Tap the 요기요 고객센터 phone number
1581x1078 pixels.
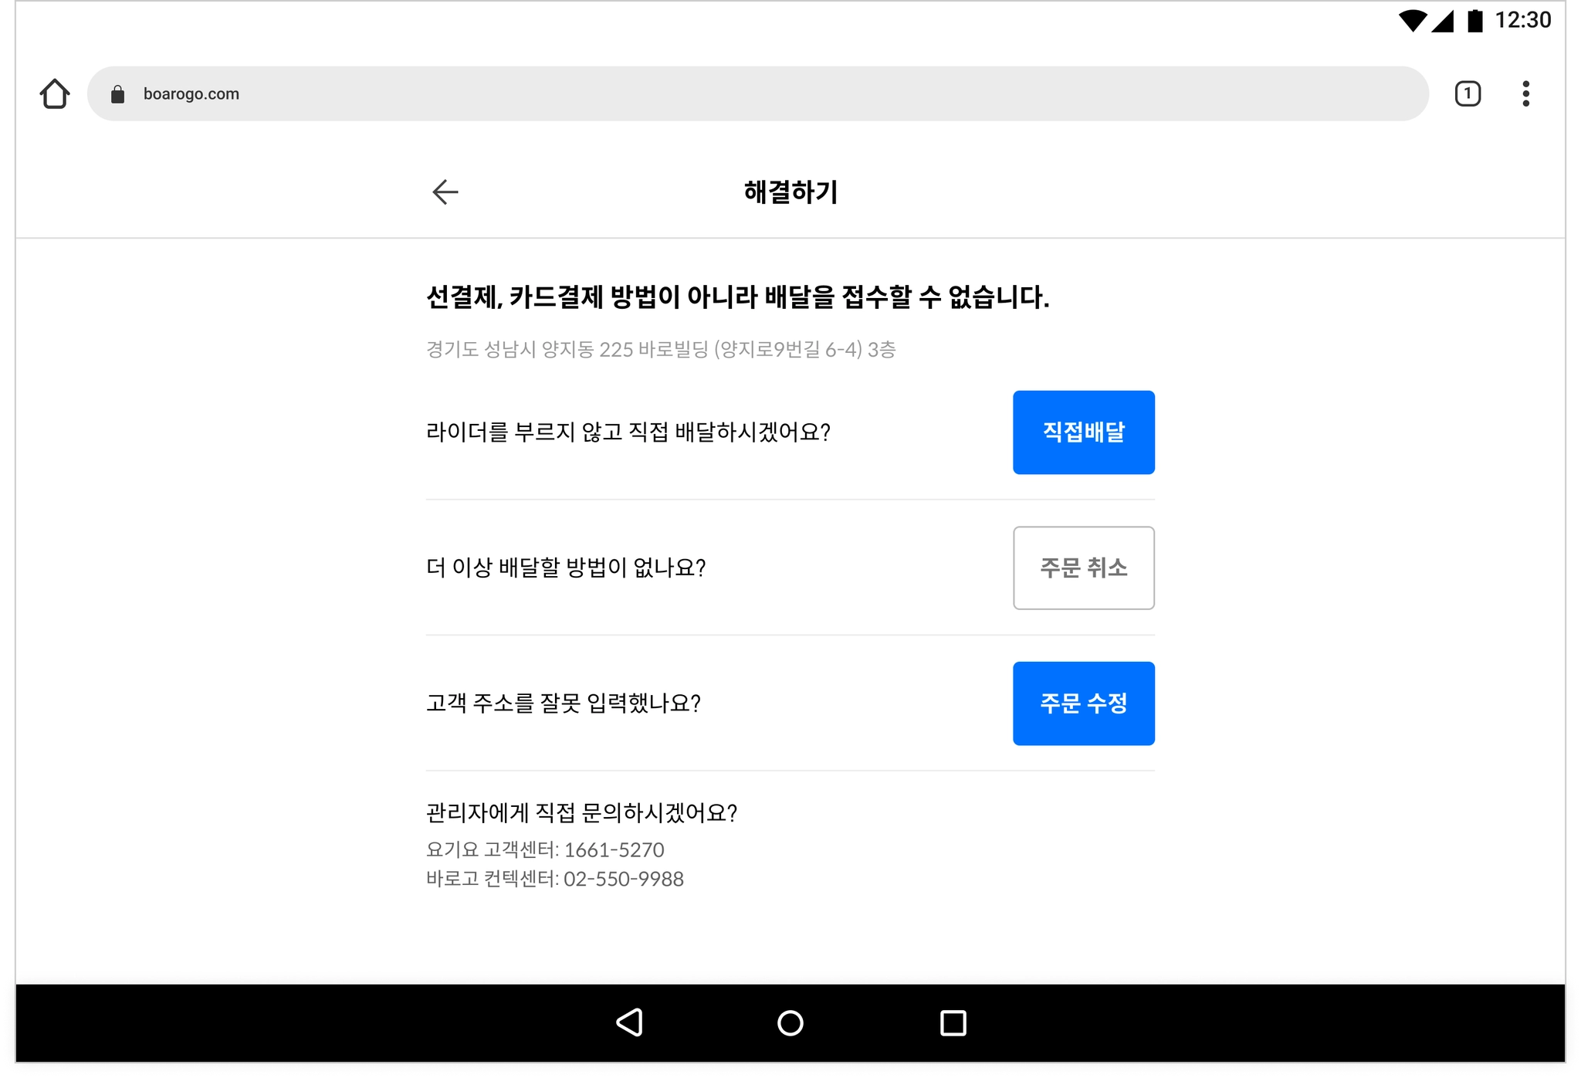pos(613,849)
